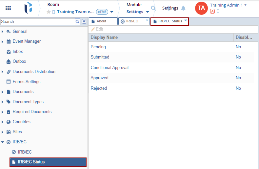Click the TA user avatar
The width and height of the screenshot is (259, 169).
tap(201, 8)
